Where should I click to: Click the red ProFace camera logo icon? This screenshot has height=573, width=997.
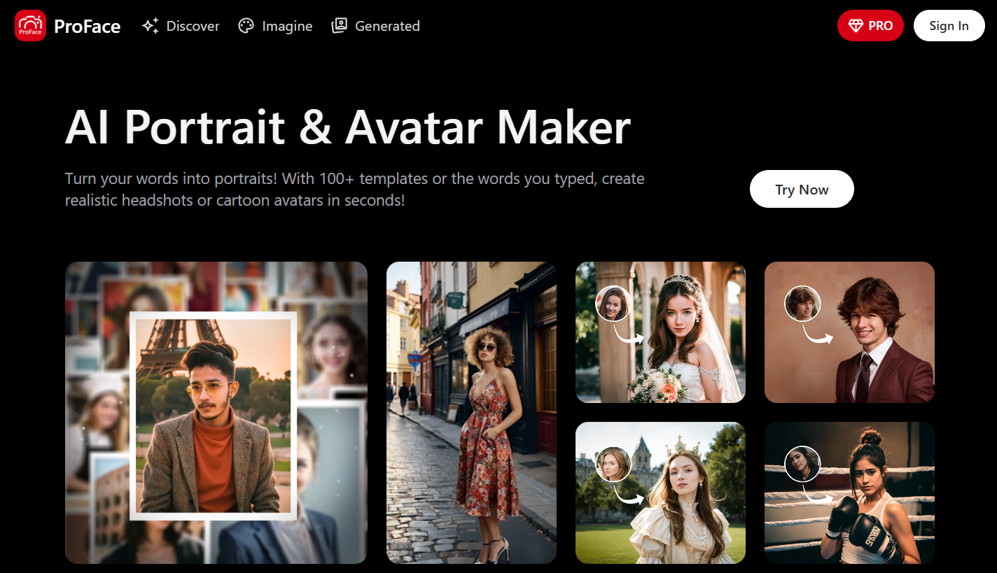pyautogui.click(x=30, y=26)
